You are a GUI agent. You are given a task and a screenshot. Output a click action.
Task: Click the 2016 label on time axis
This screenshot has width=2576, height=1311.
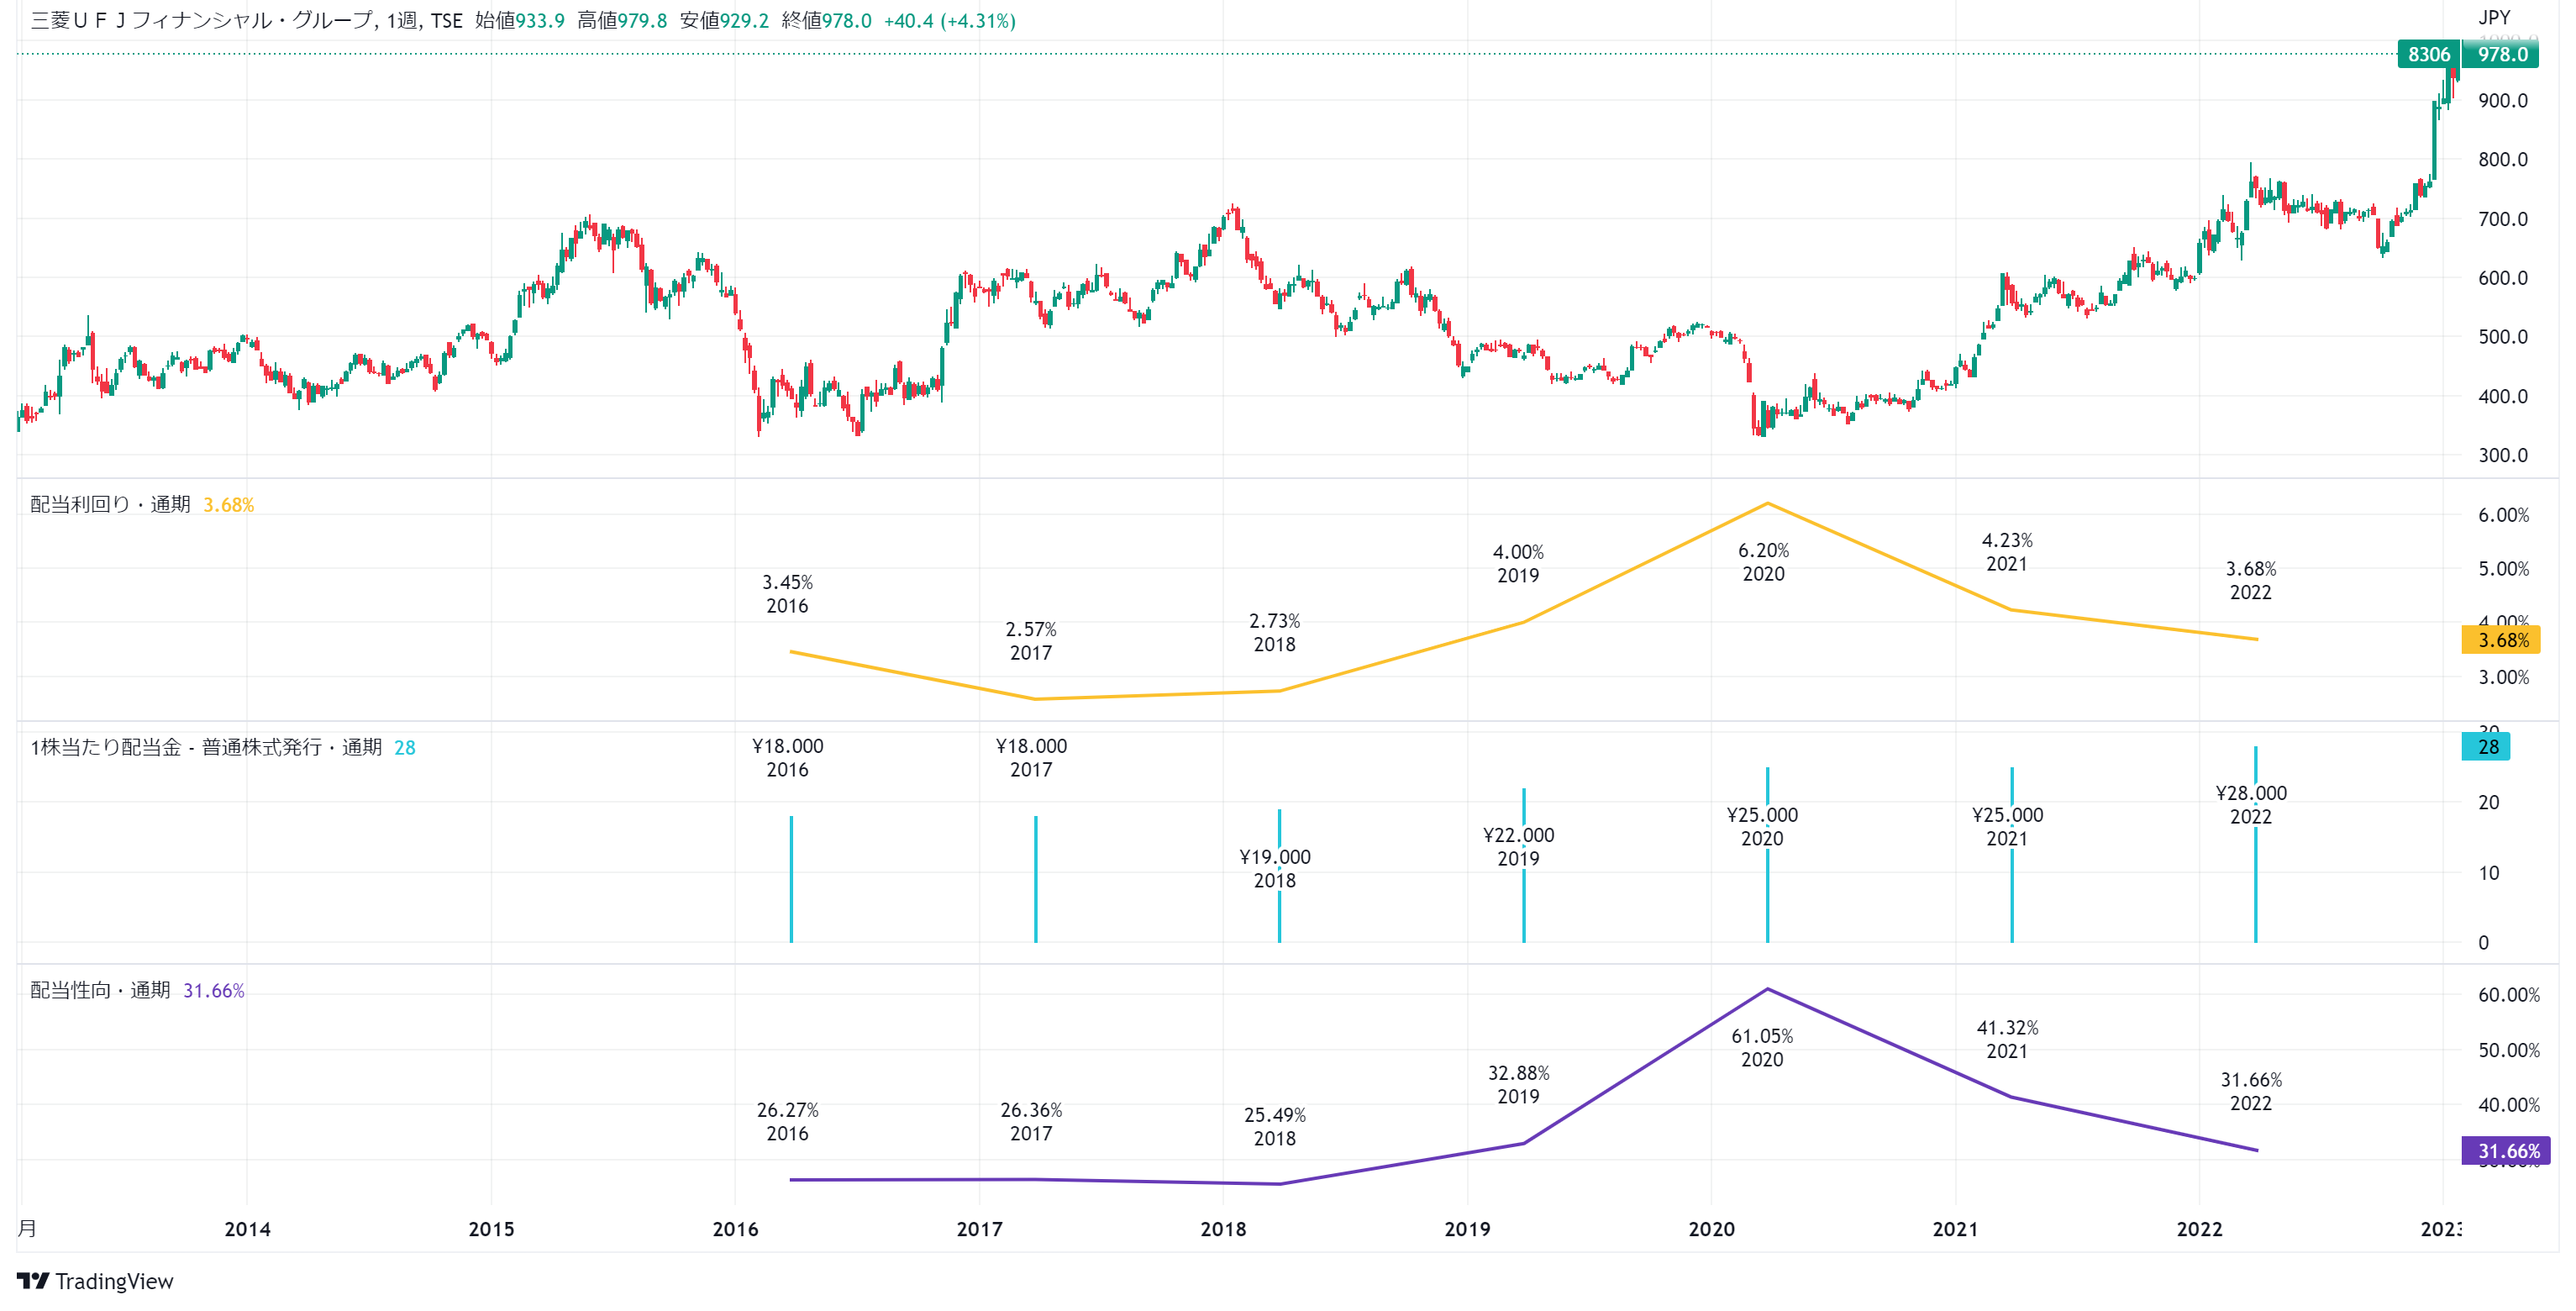[x=735, y=1229]
